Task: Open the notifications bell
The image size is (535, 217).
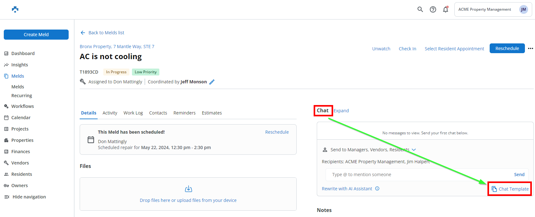Action: [x=445, y=9]
